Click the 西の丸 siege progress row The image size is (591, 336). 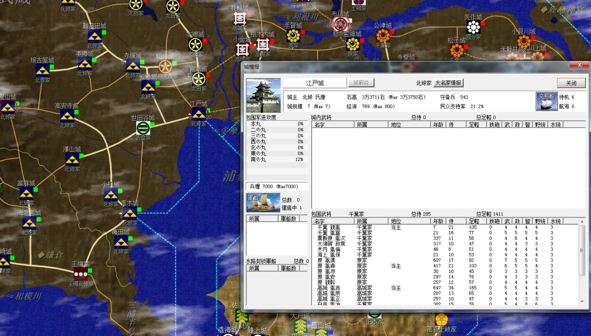[x=277, y=142]
